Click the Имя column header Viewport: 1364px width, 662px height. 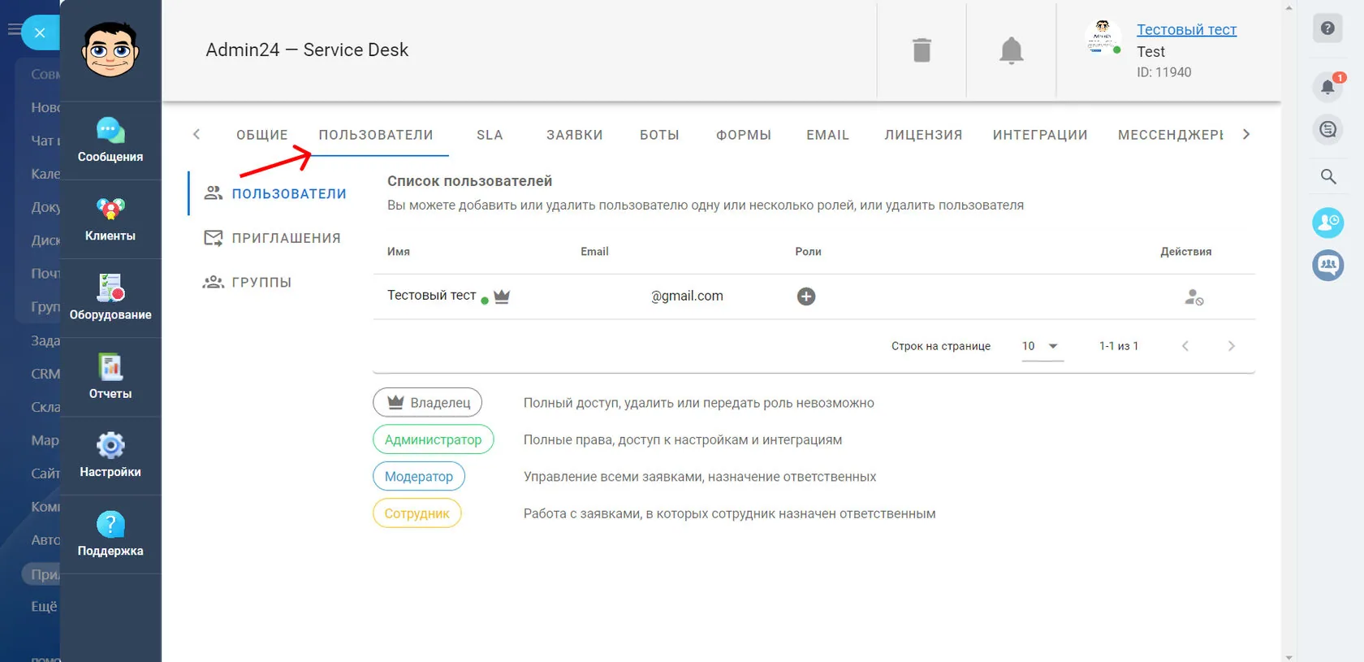click(x=399, y=252)
